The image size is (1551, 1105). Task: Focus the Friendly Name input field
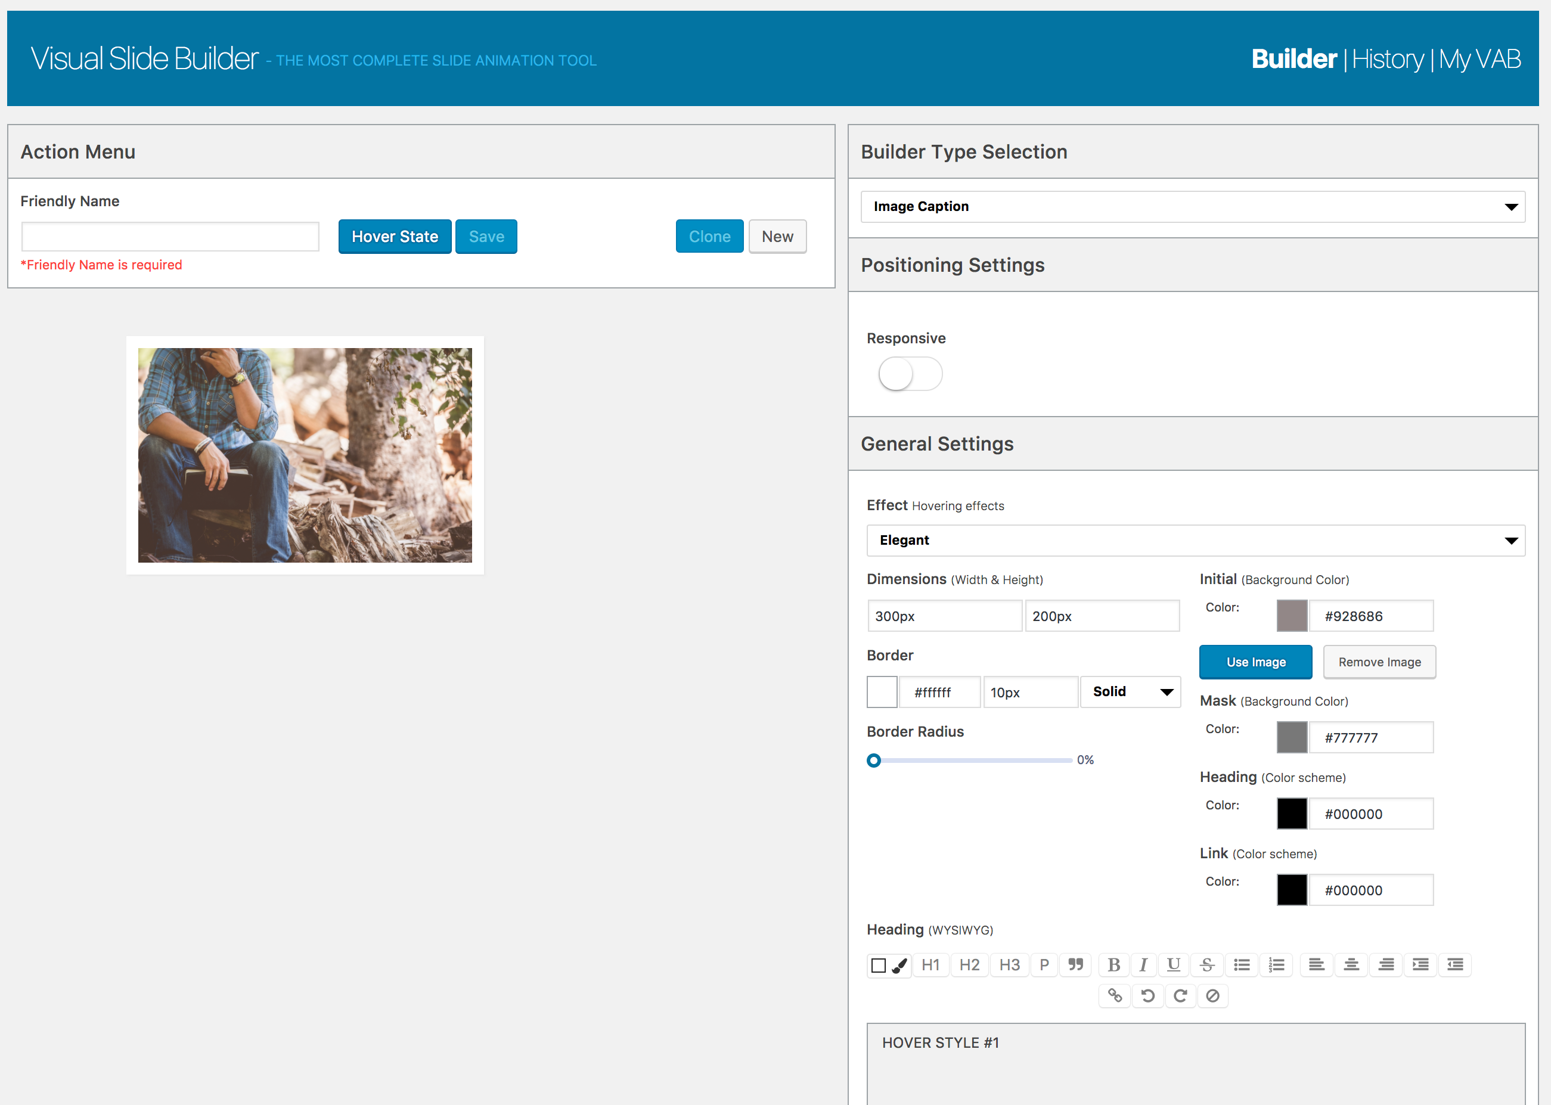coord(170,237)
